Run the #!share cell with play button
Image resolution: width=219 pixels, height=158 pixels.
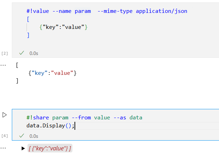(x=5, y=114)
